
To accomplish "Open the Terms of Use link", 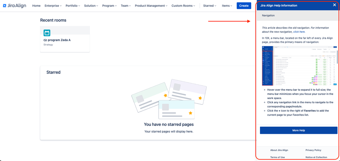I will [278, 157].
